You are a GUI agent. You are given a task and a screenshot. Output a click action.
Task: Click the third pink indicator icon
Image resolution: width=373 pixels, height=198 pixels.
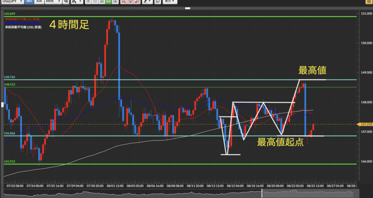click(137, 1)
